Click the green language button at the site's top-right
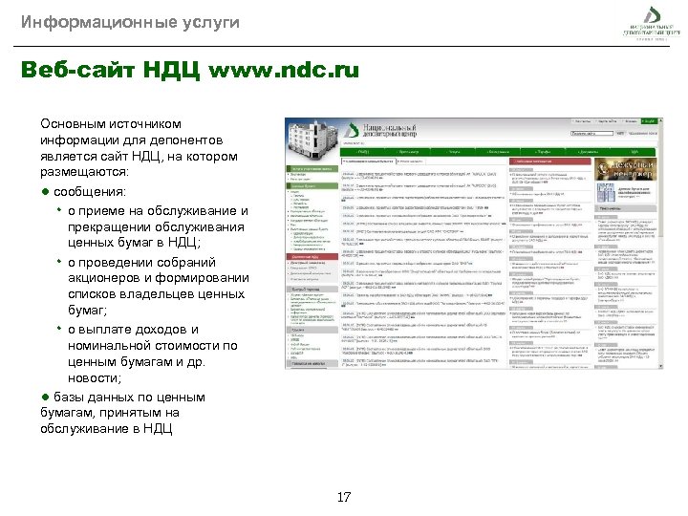 [649, 121]
